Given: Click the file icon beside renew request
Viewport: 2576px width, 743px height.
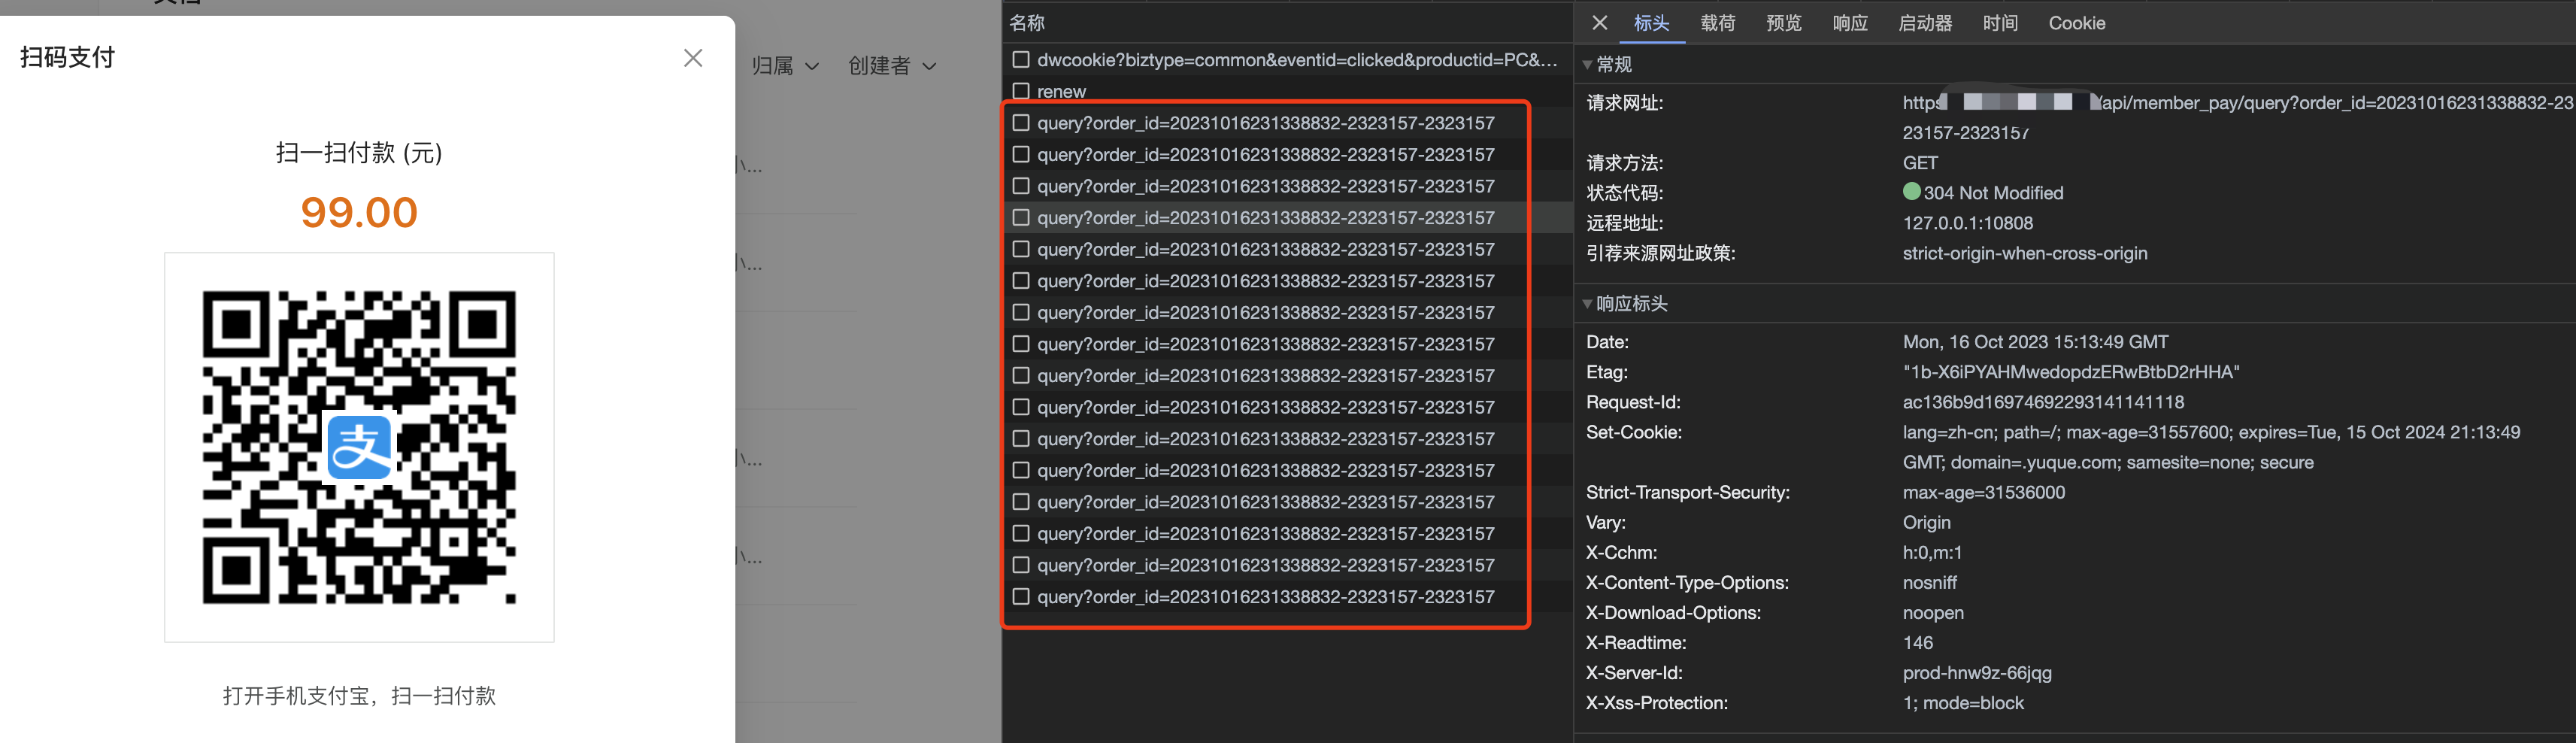Looking at the screenshot, I should pos(1020,91).
